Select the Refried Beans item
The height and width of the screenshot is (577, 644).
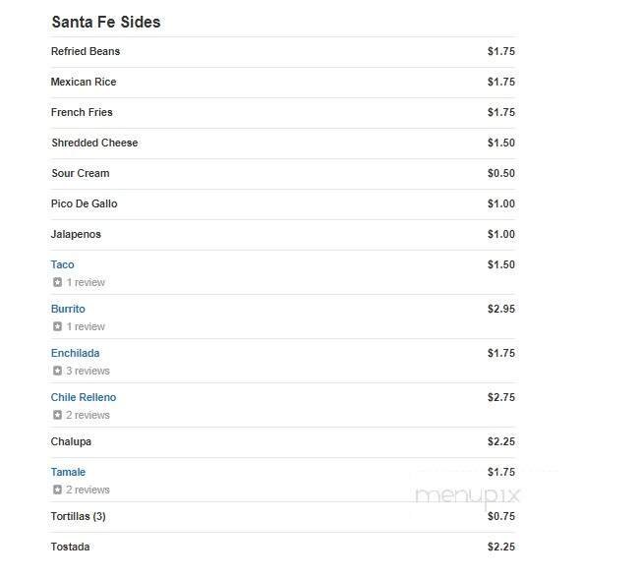[86, 51]
